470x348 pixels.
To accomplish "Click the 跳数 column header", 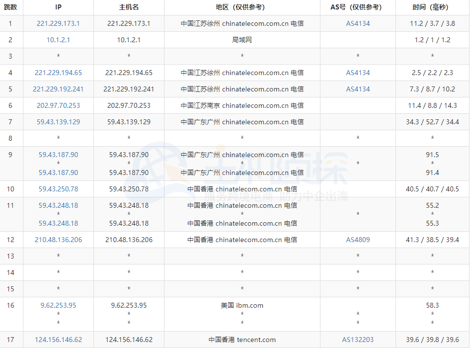I will click(10, 7).
